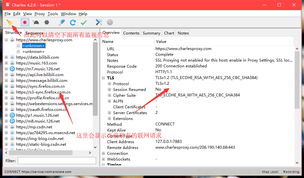Screen dimensions: 304x178
Task: Expand the Server Certificates row
Action: coord(110,113)
